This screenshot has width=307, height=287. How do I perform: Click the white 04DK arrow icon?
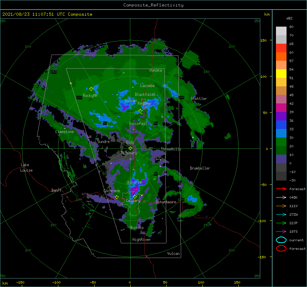[x=281, y=198]
